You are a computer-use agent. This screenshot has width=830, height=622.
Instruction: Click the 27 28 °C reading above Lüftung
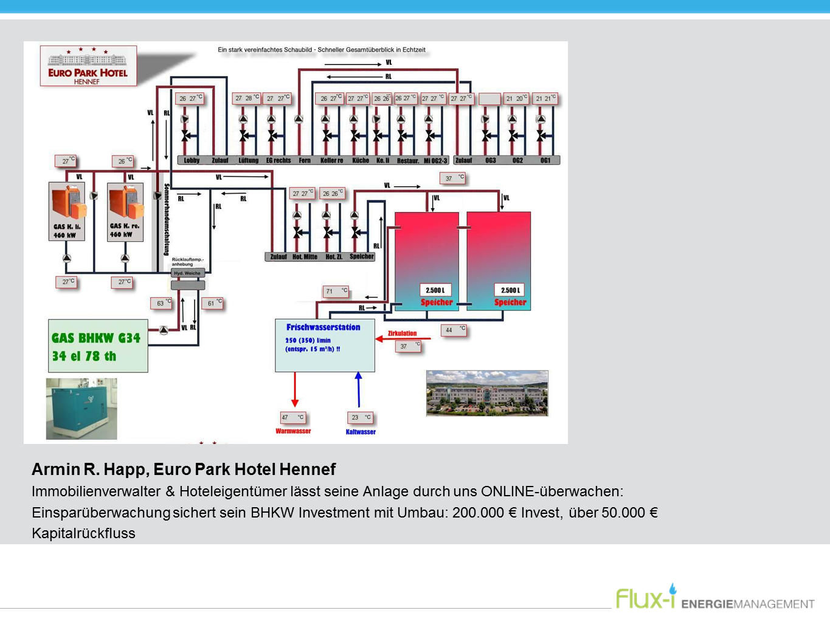(247, 98)
